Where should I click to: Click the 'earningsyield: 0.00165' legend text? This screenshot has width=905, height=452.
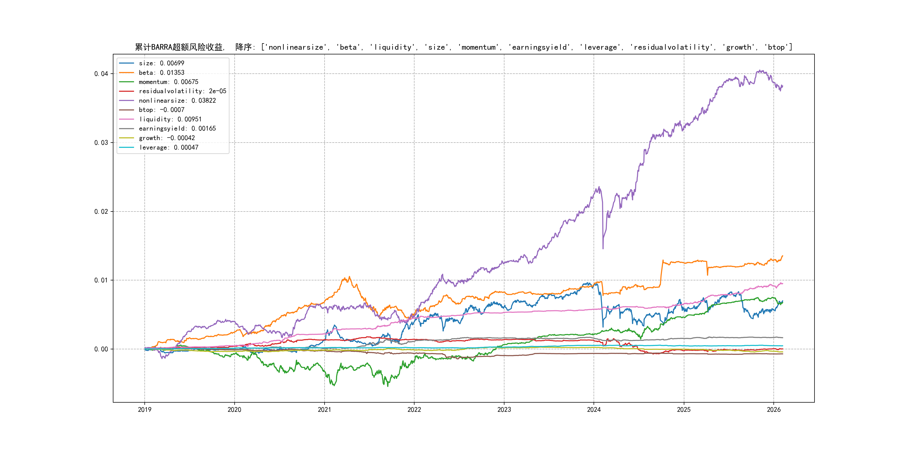[177, 128]
